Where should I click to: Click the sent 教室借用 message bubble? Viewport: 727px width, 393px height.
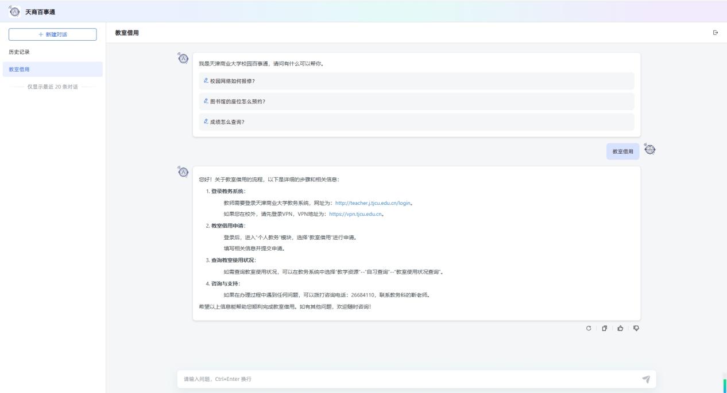622,151
